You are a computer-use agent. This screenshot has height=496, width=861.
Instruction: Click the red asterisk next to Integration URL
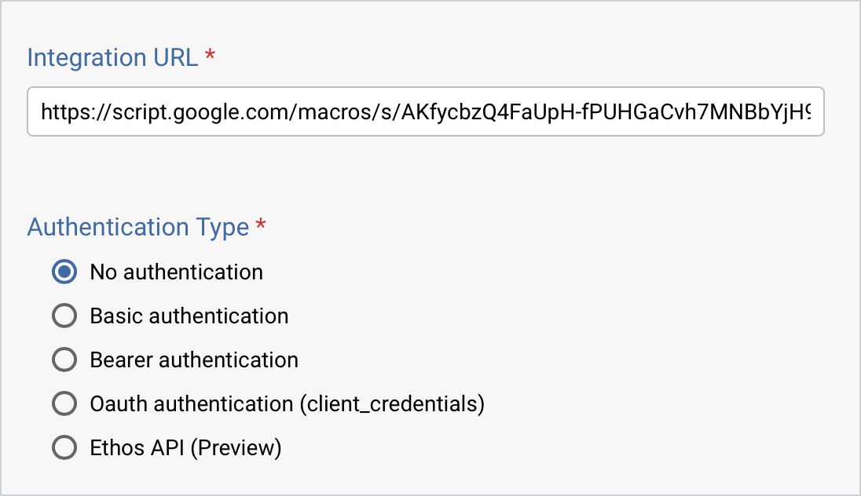209,53
